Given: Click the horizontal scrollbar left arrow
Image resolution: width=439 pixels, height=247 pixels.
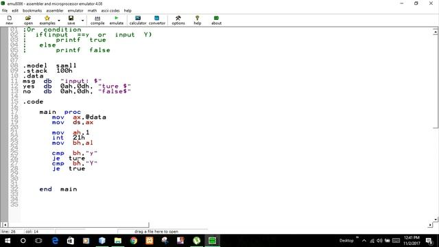Looking at the screenshot, I should coord(5,224).
